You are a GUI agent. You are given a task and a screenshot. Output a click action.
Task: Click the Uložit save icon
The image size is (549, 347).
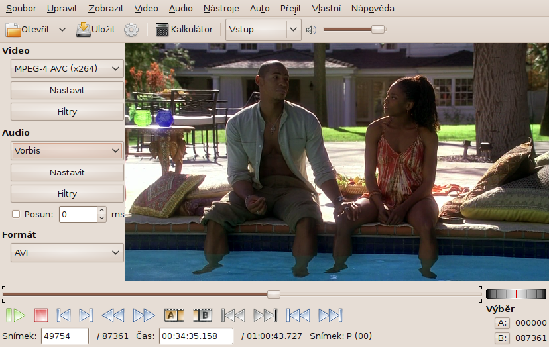(84, 30)
